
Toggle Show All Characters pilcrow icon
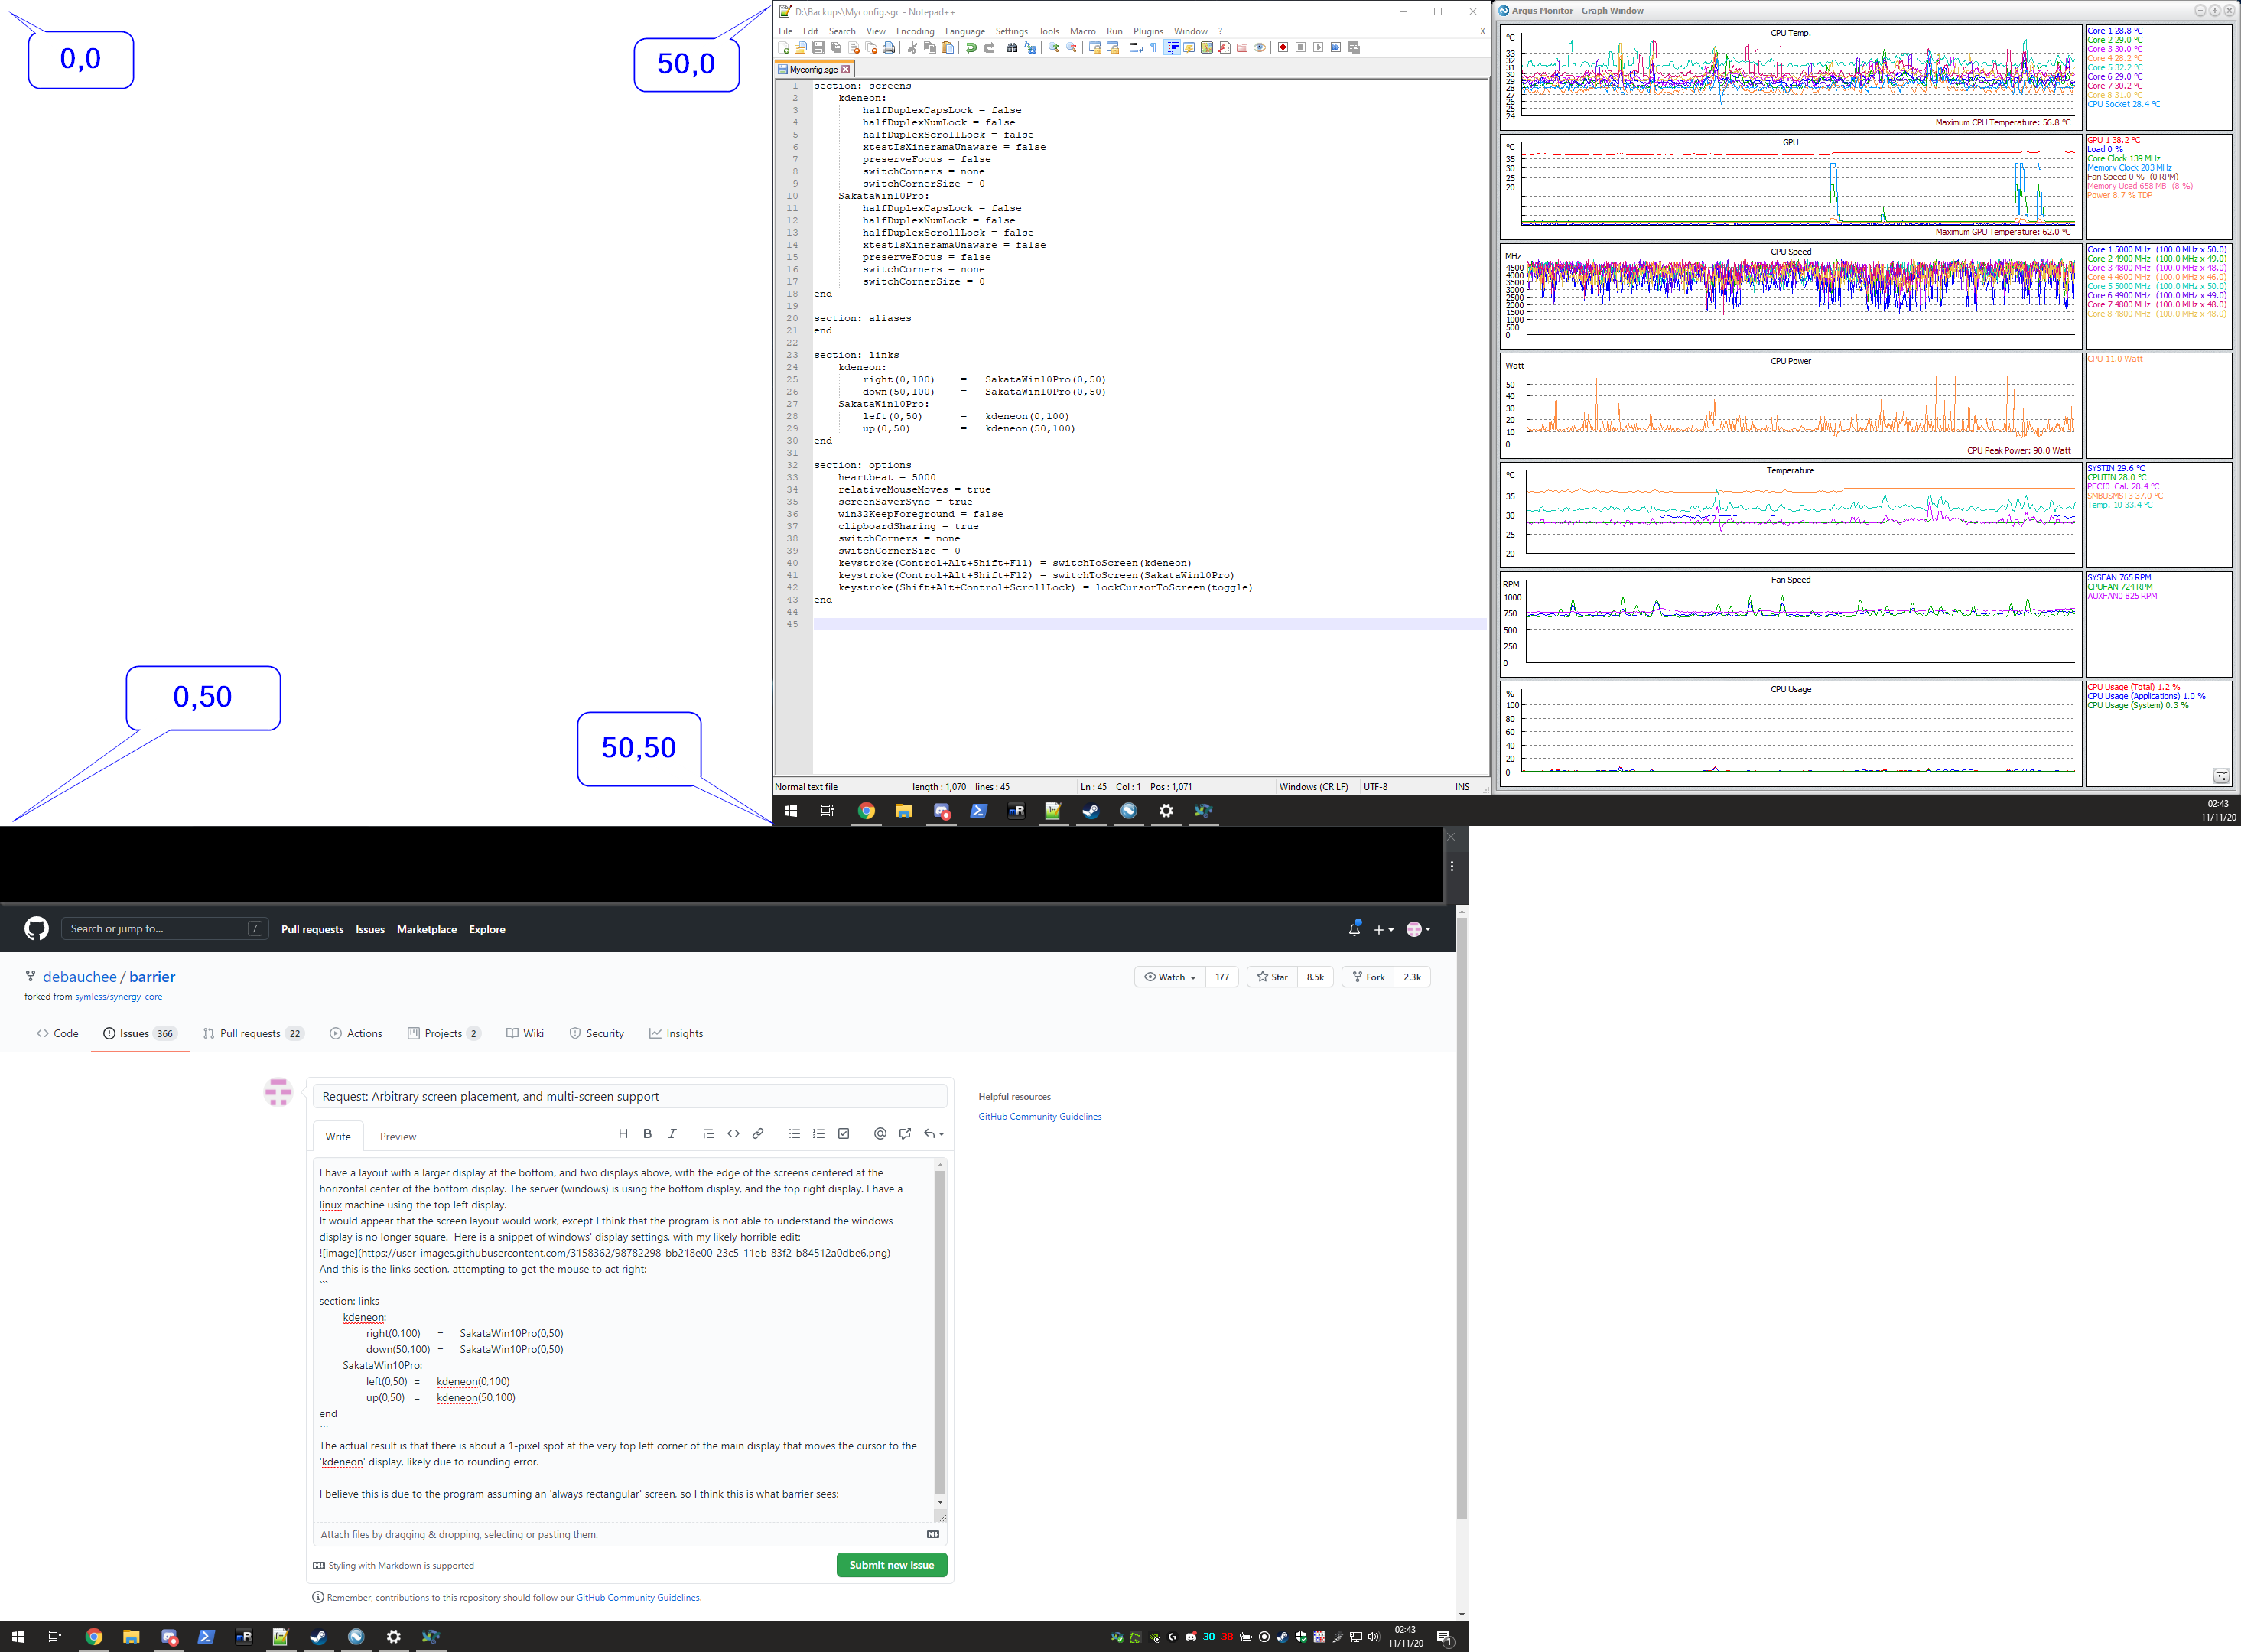pyautogui.click(x=1153, y=47)
